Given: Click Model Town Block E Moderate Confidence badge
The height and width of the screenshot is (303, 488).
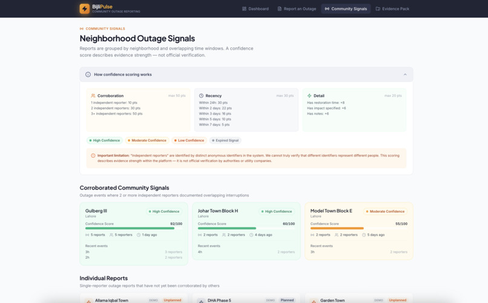Looking at the screenshot, I should coord(385,211).
